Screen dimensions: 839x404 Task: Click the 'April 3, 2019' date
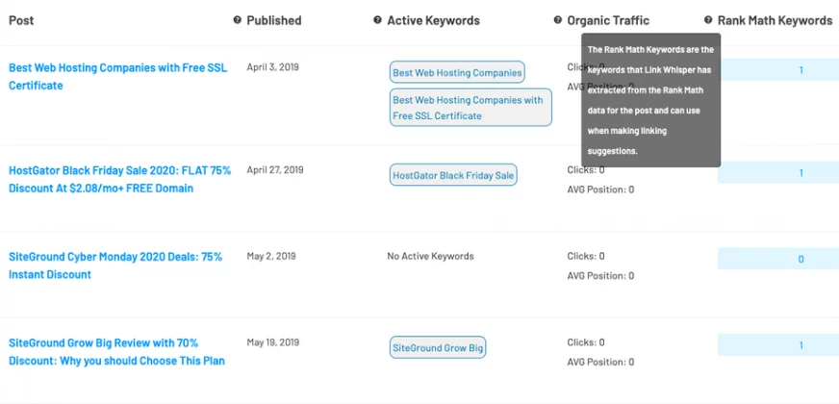coord(273,67)
